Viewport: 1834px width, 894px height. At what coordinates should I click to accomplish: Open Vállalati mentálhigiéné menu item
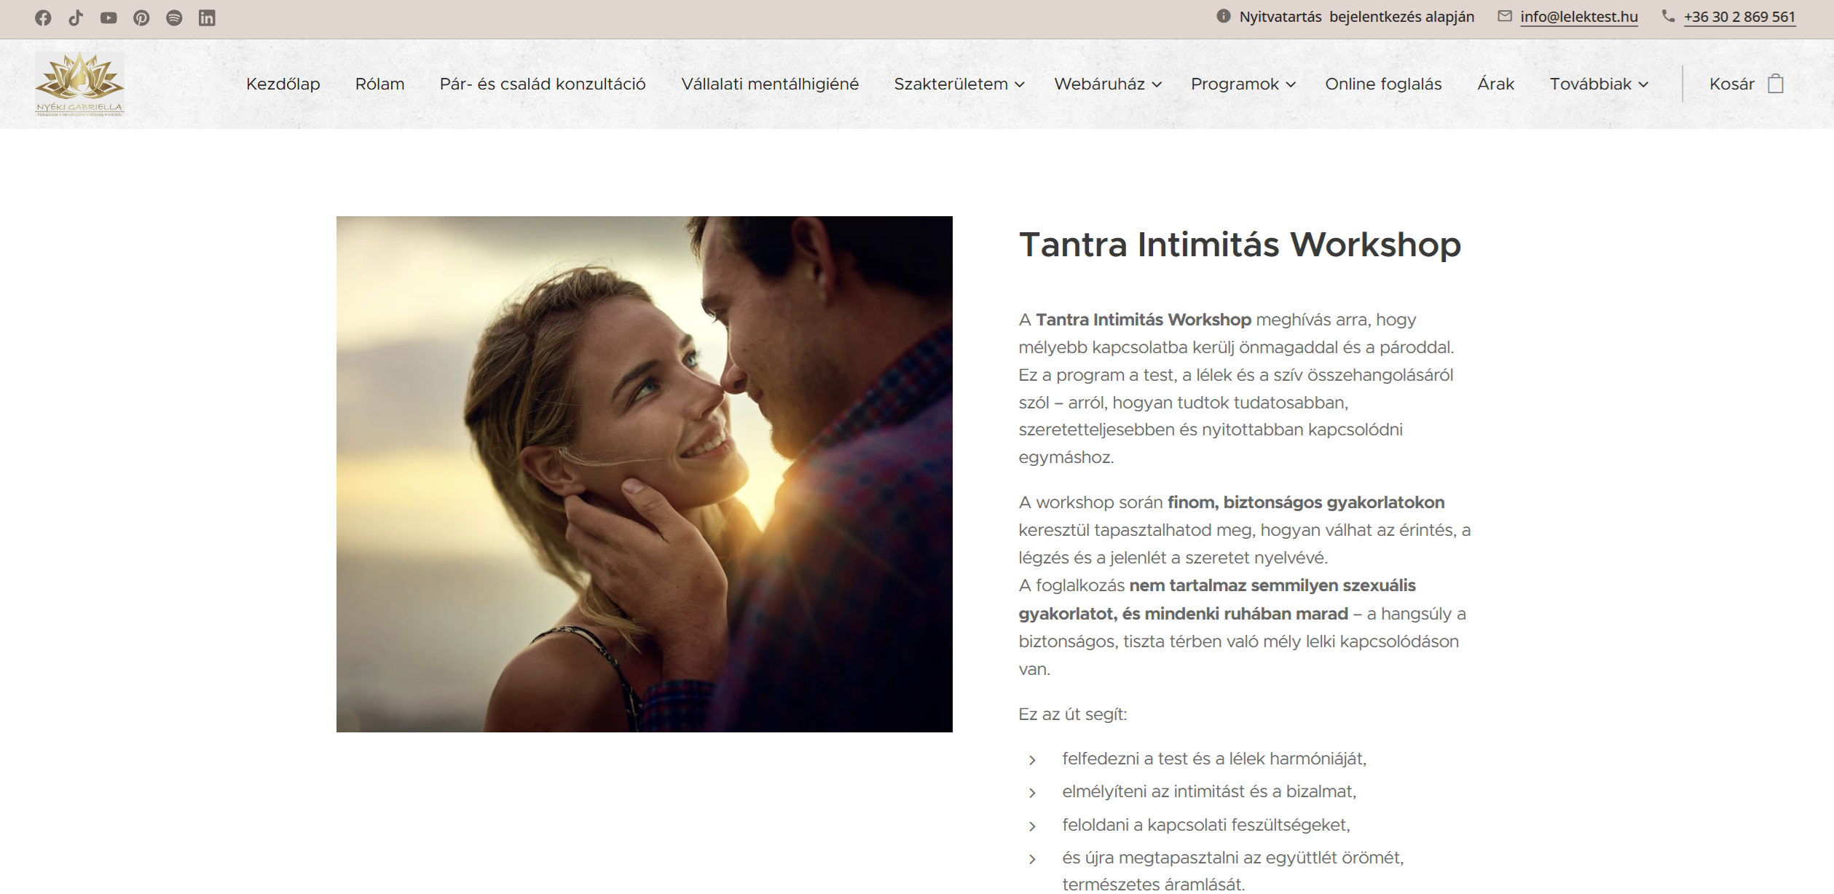click(x=770, y=84)
